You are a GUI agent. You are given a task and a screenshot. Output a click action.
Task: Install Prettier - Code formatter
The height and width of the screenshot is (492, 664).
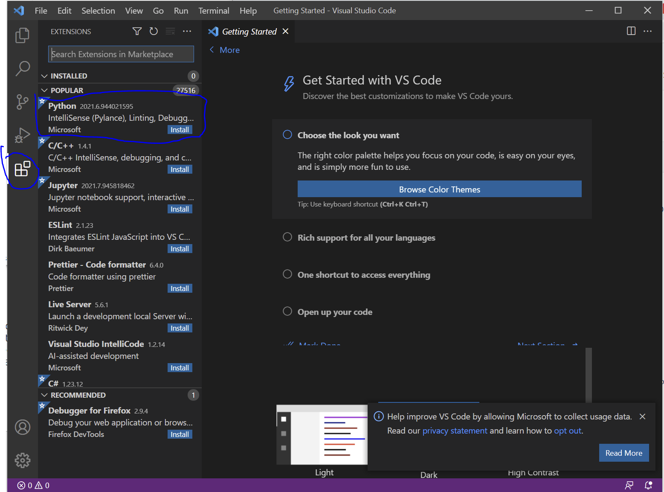pyautogui.click(x=180, y=288)
